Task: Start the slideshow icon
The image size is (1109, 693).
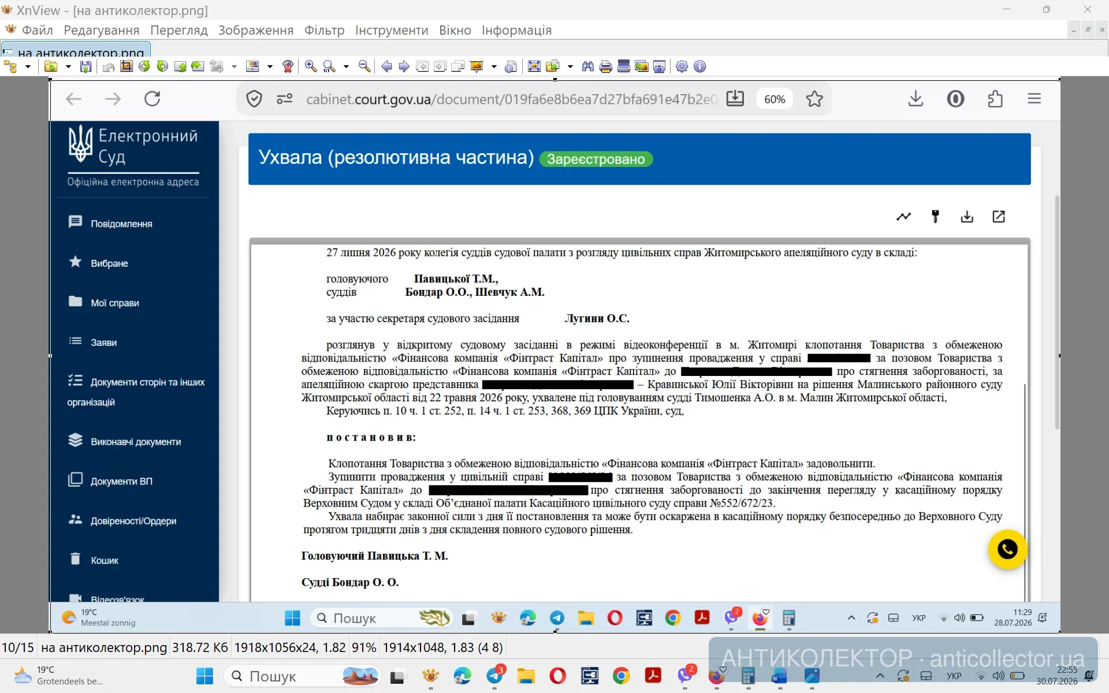Action: pyautogui.click(x=477, y=66)
